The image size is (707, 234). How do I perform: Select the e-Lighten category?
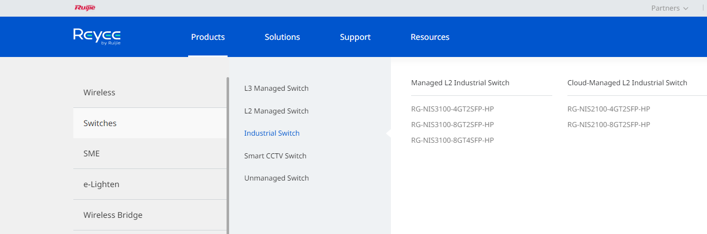click(x=150, y=184)
